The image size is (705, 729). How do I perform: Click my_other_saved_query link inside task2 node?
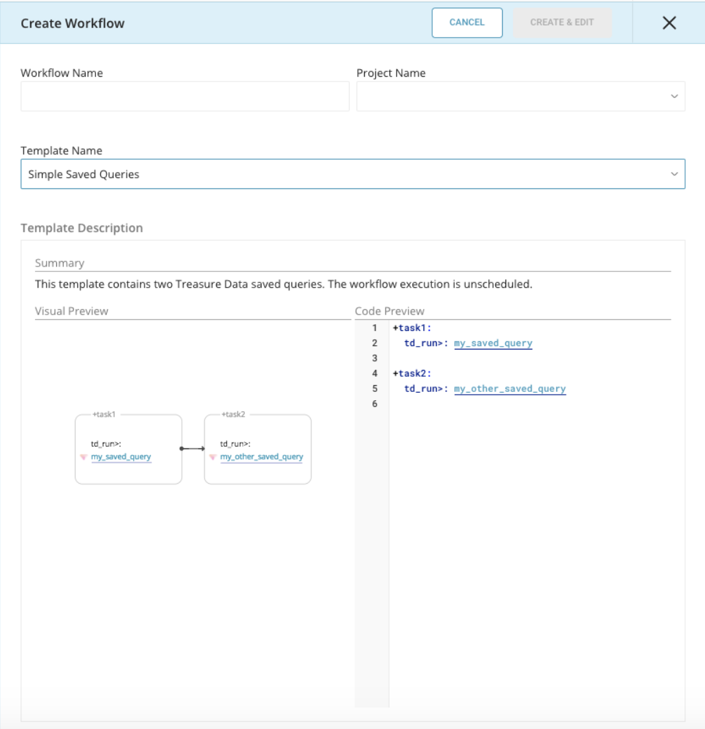[261, 457]
